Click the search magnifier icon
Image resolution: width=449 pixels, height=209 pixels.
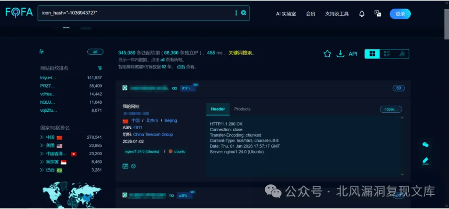coord(244,13)
